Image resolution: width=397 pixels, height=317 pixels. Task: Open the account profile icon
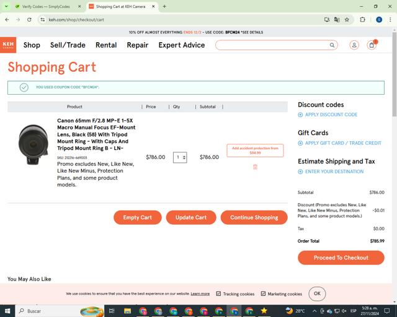click(x=354, y=45)
